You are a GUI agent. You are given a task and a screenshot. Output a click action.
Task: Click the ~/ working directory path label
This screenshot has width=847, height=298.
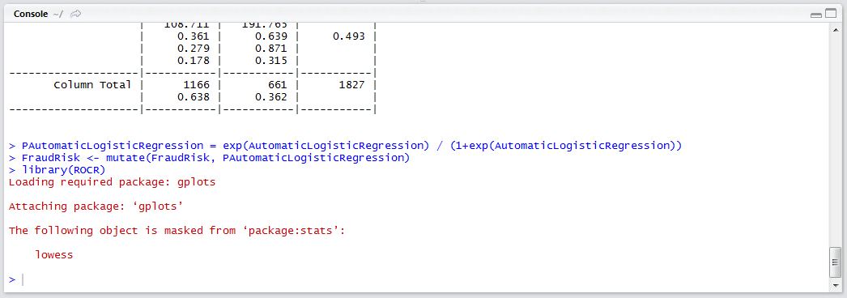point(58,14)
